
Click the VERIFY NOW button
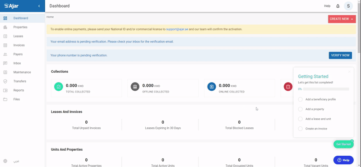(x=340, y=55)
